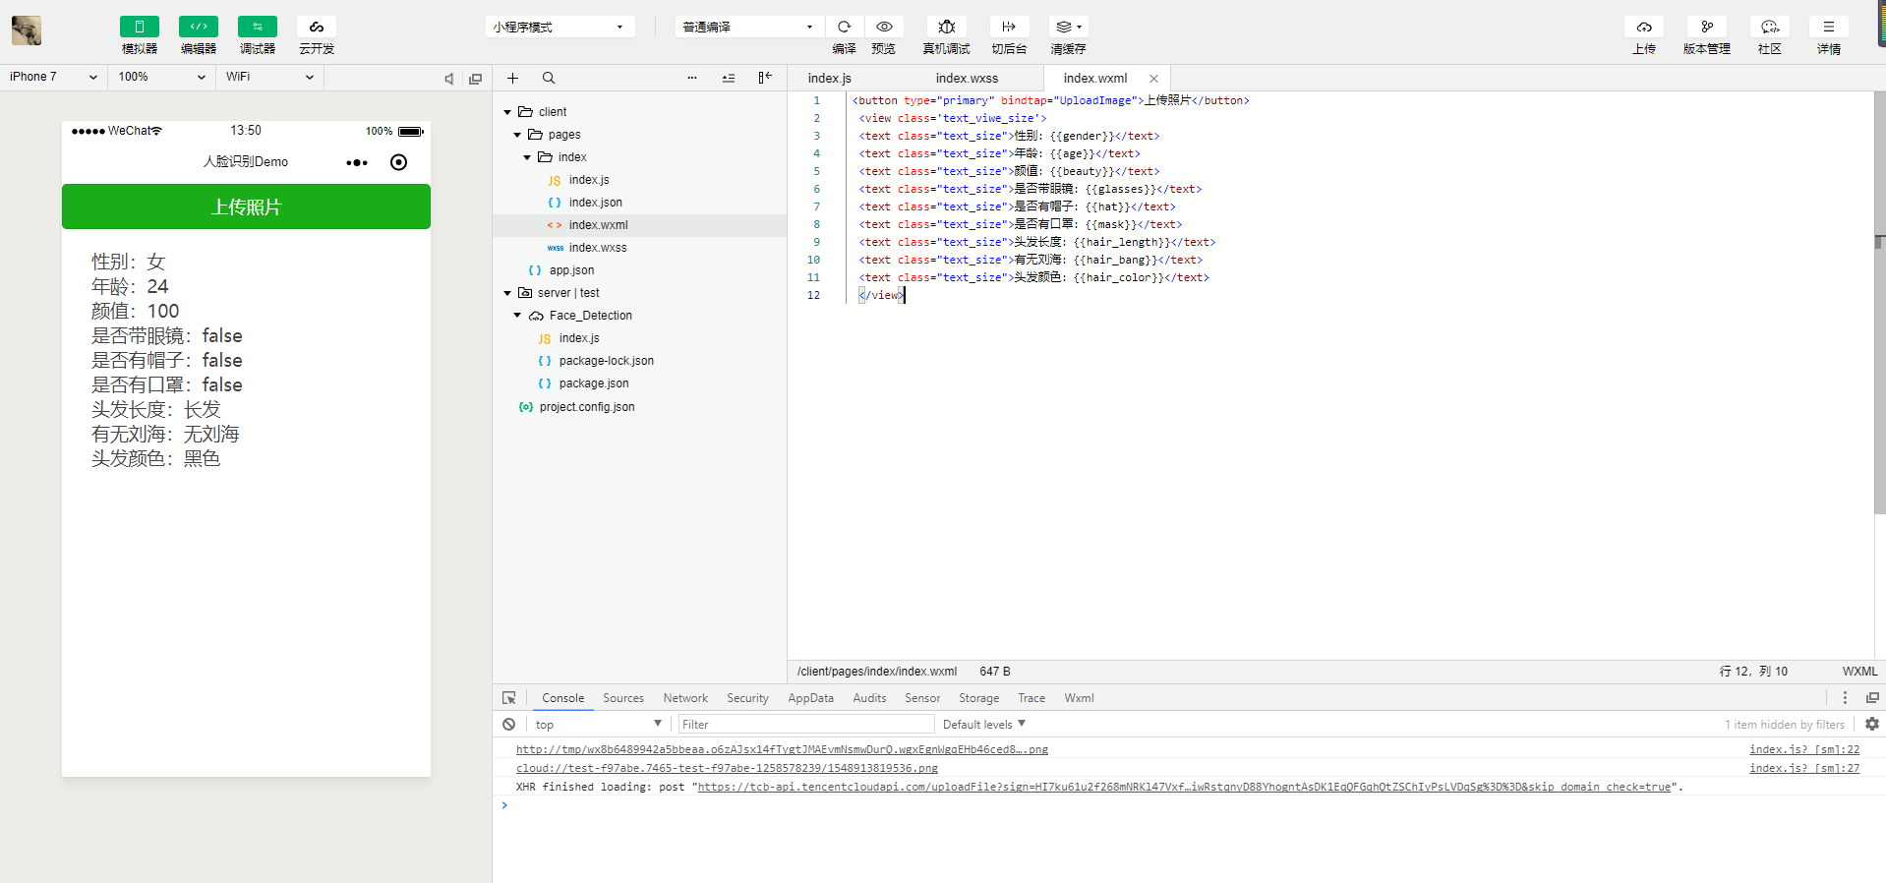Click the upload cloud icon
Screen dimensions: 1886x883
(1643, 27)
